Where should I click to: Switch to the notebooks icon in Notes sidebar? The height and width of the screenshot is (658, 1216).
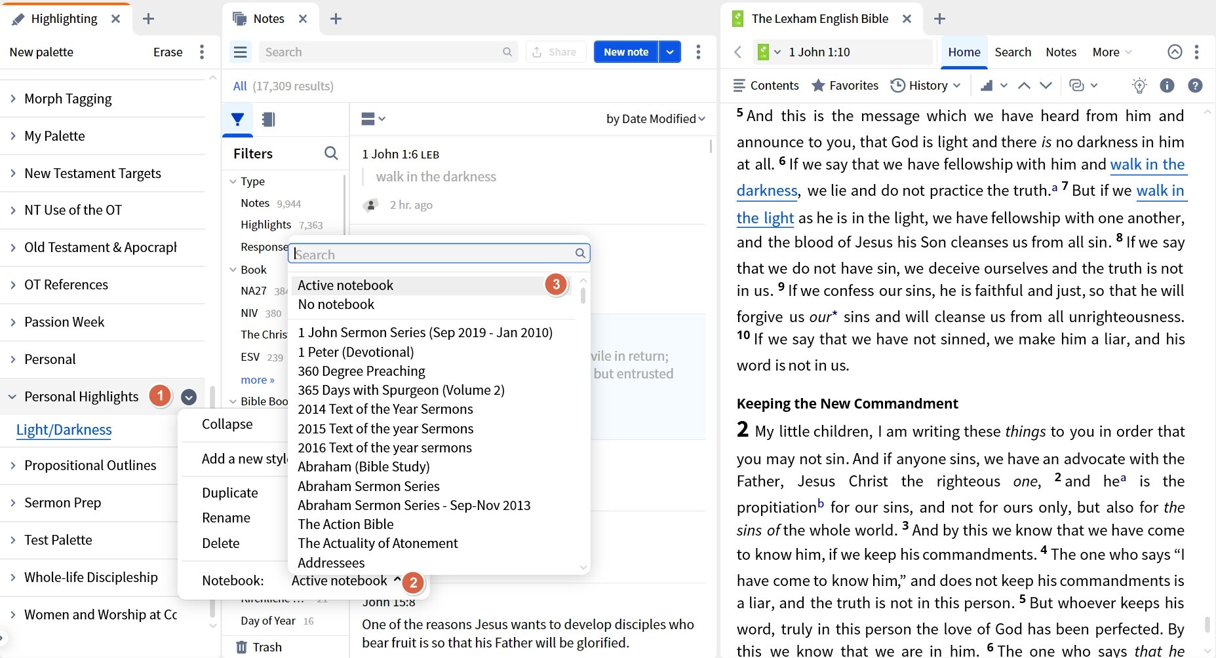pos(268,119)
